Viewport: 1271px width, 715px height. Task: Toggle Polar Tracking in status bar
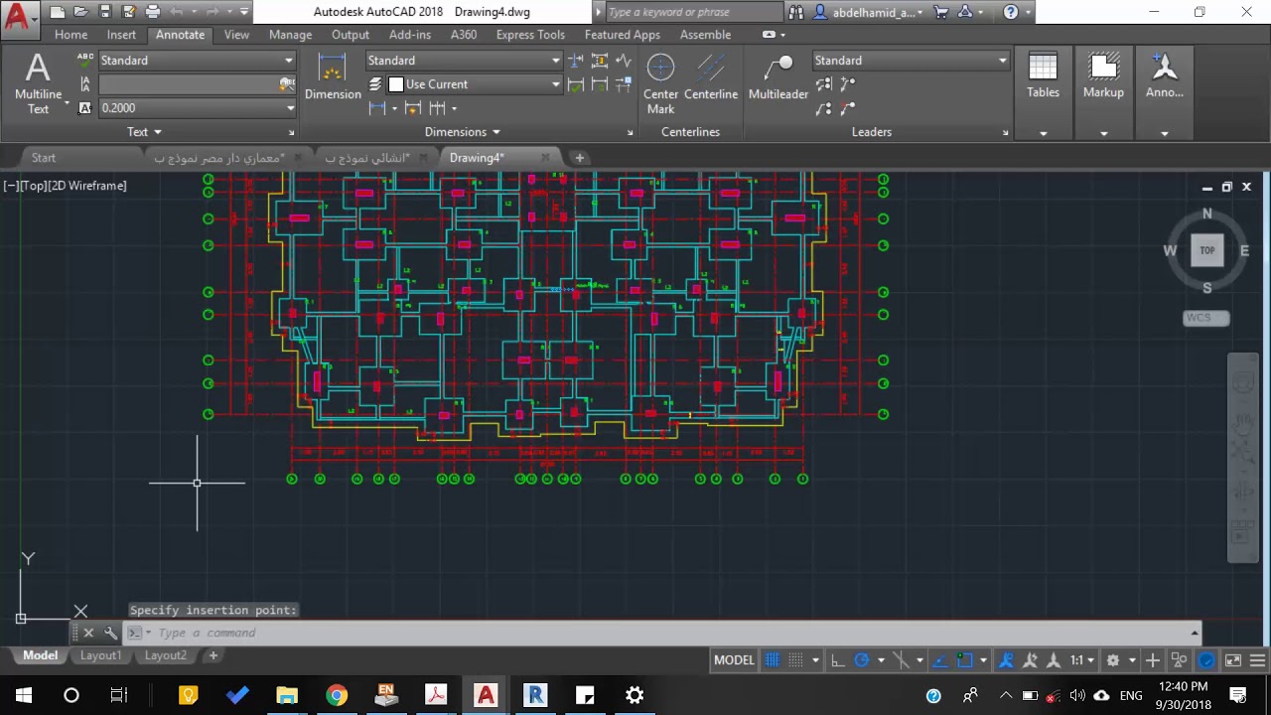click(x=861, y=660)
